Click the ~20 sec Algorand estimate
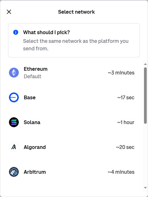This screenshot has width=148, height=197. (125, 147)
